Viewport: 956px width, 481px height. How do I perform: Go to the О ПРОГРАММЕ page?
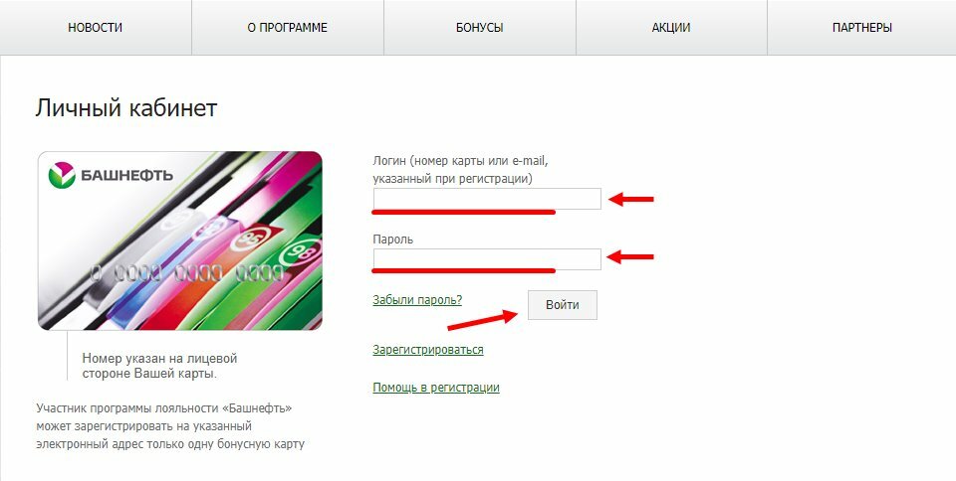pos(287,28)
